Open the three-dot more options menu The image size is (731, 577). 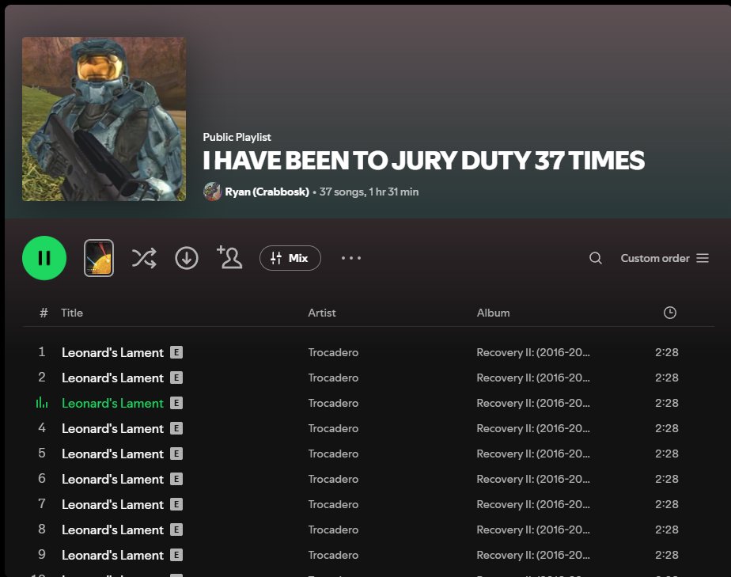pyautogui.click(x=351, y=258)
